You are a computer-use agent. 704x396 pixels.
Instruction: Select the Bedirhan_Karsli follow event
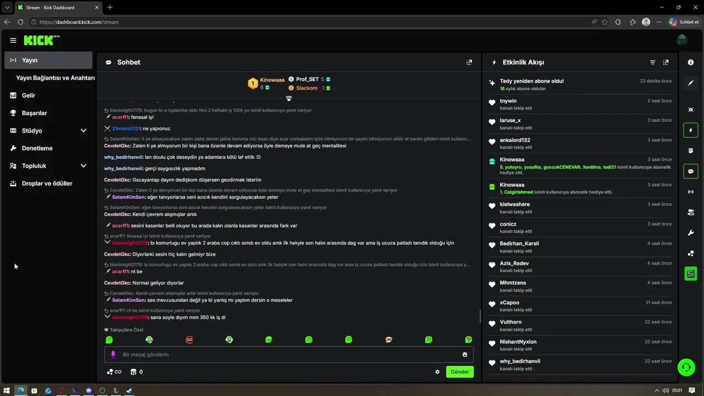[x=580, y=247]
